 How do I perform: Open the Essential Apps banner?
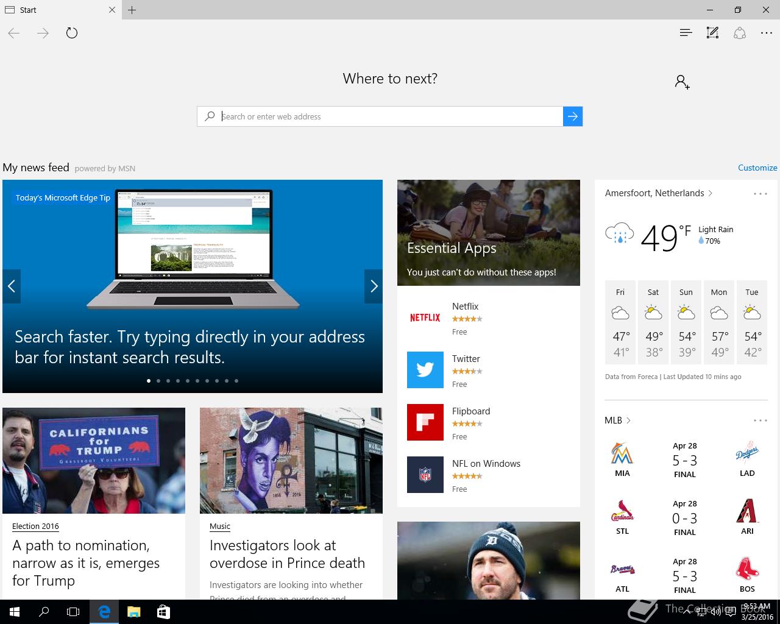[x=489, y=233]
